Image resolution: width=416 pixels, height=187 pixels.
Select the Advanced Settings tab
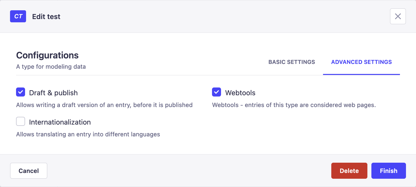(x=361, y=62)
